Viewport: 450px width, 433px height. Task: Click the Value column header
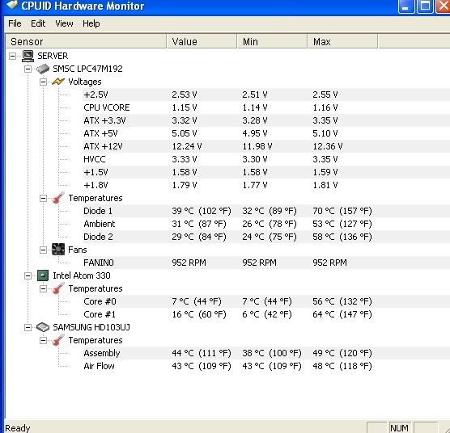coord(202,41)
